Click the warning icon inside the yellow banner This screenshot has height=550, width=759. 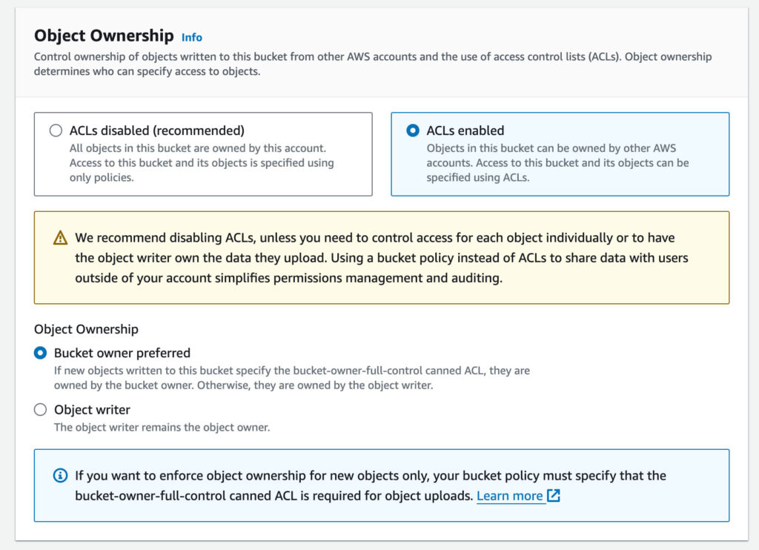(x=60, y=237)
